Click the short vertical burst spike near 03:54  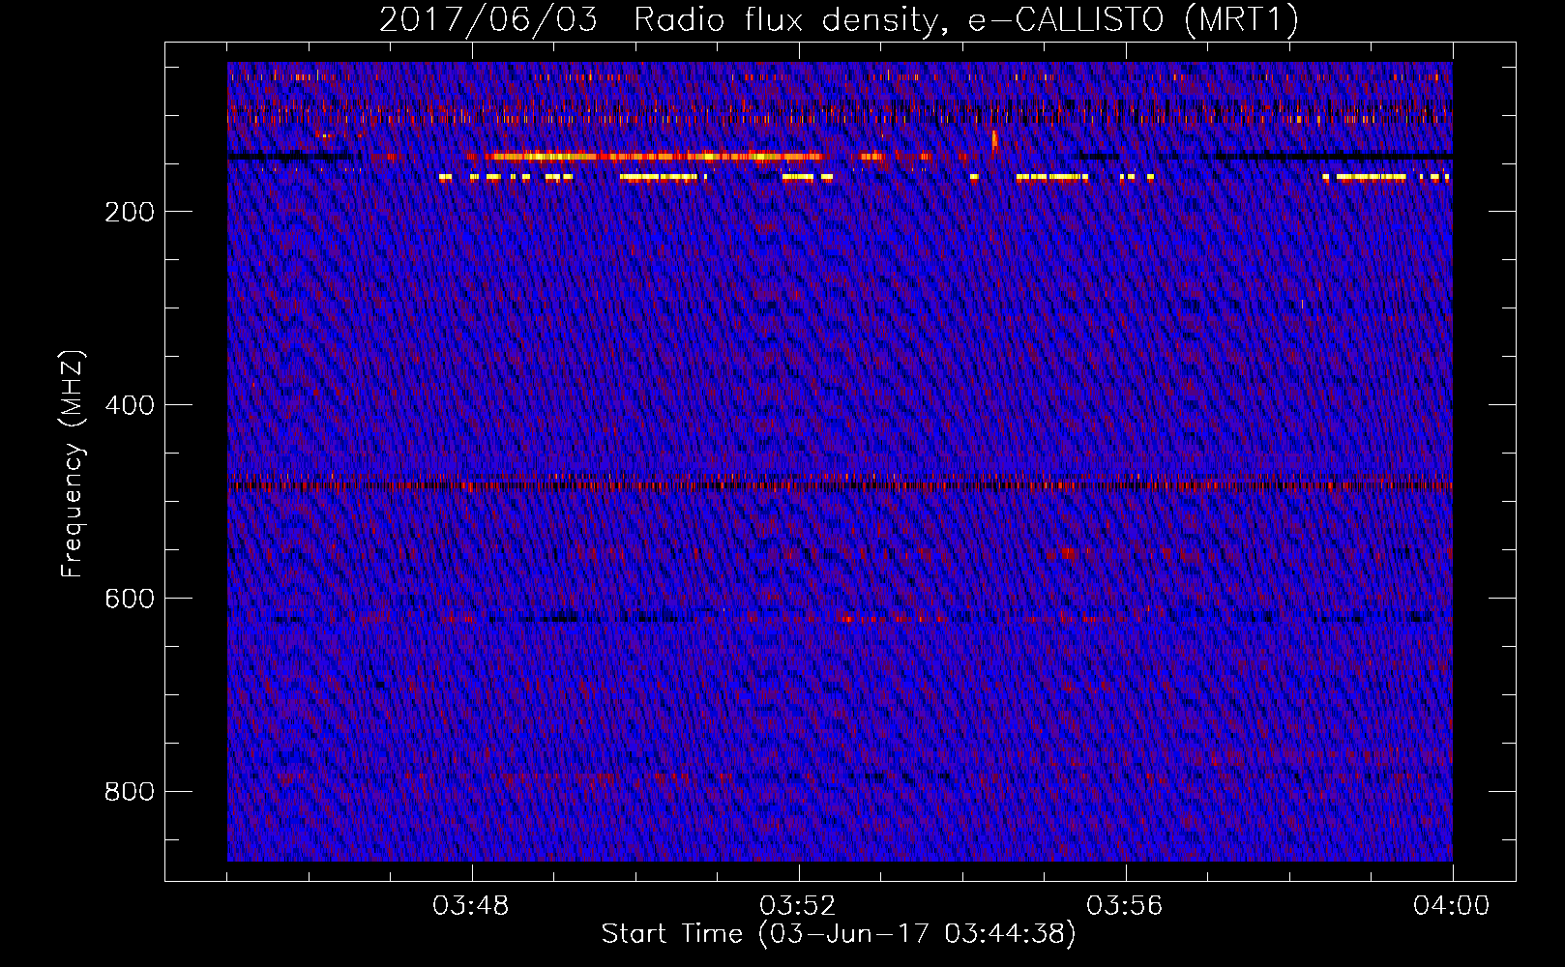coord(994,141)
